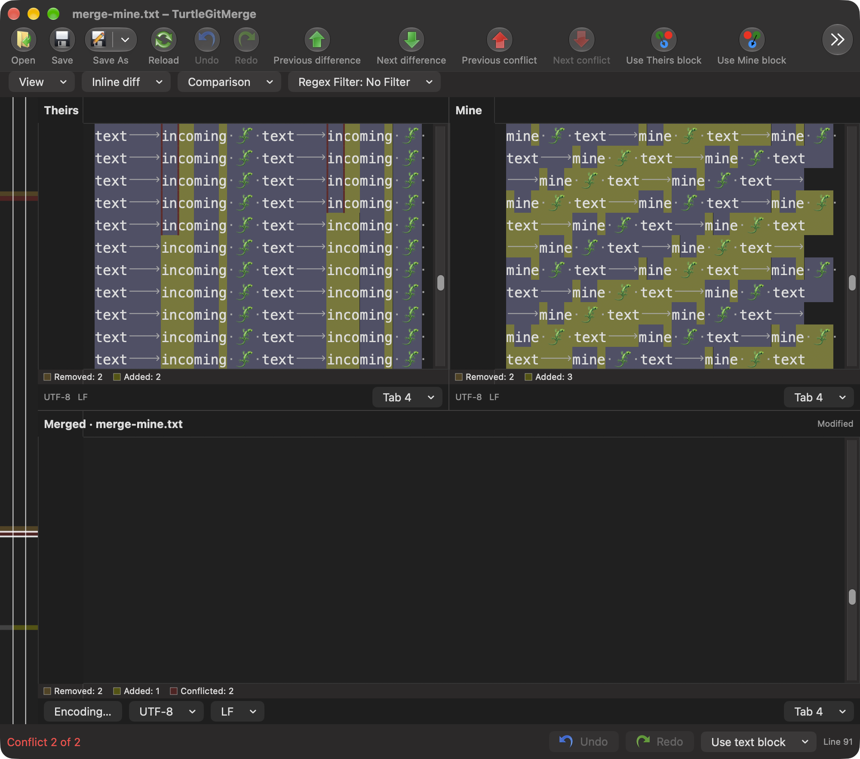Screen dimensions: 860x759
Task: Click Theirs pane Added: 2 swatch
Action: (x=117, y=377)
